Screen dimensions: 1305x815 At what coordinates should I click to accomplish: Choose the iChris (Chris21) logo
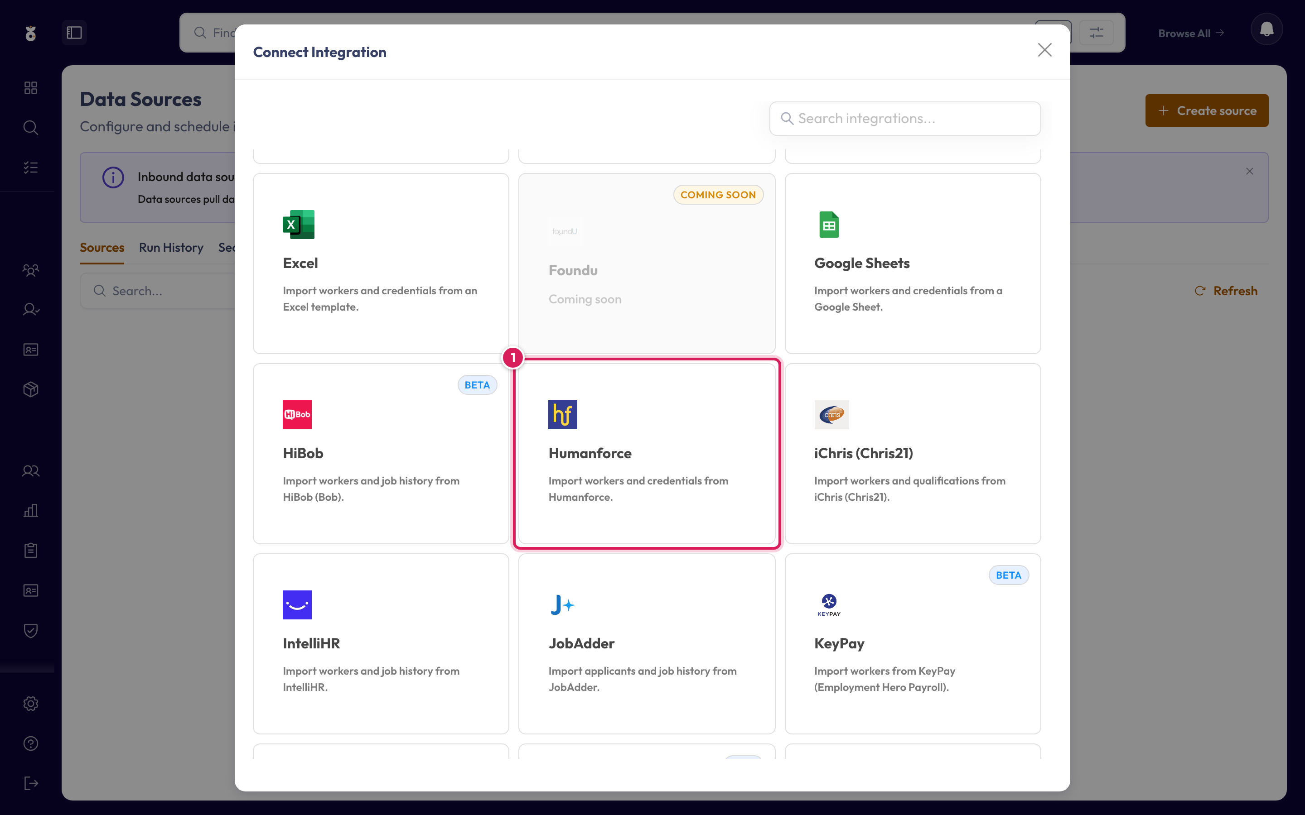[x=831, y=414]
